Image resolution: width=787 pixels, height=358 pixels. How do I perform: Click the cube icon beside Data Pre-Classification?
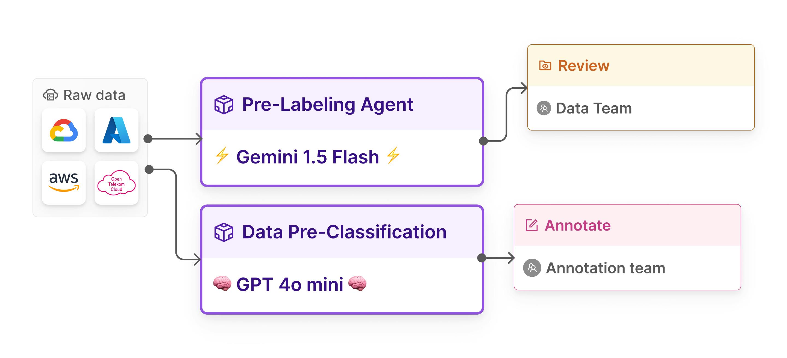[224, 232]
